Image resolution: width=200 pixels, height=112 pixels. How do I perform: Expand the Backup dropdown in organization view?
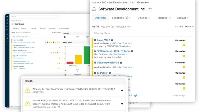tap(183, 18)
